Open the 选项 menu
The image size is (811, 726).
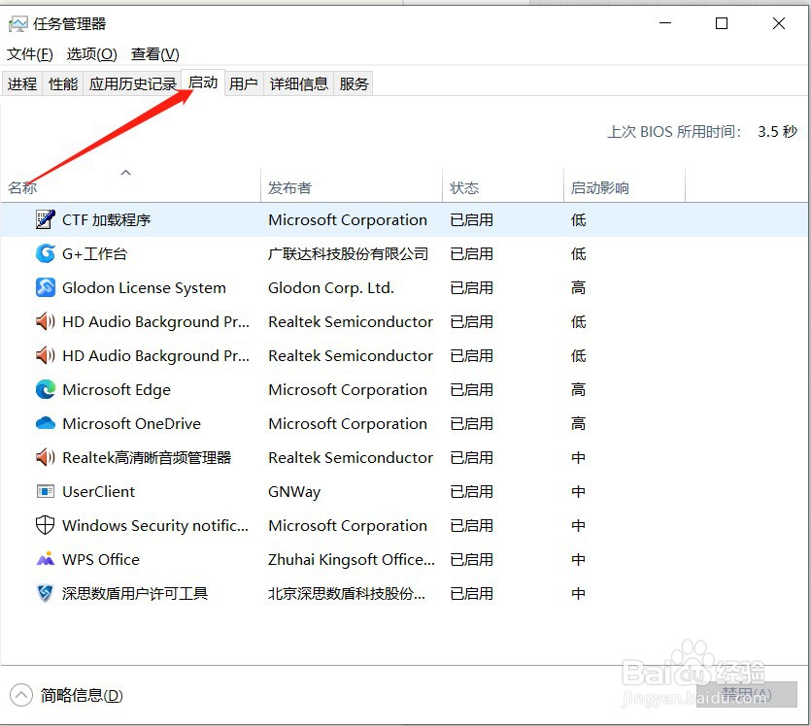click(90, 54)
